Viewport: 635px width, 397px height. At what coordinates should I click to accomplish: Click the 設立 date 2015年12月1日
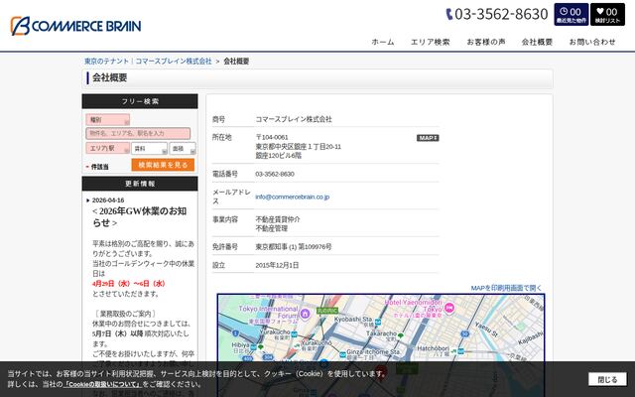(x=277, y=265)
